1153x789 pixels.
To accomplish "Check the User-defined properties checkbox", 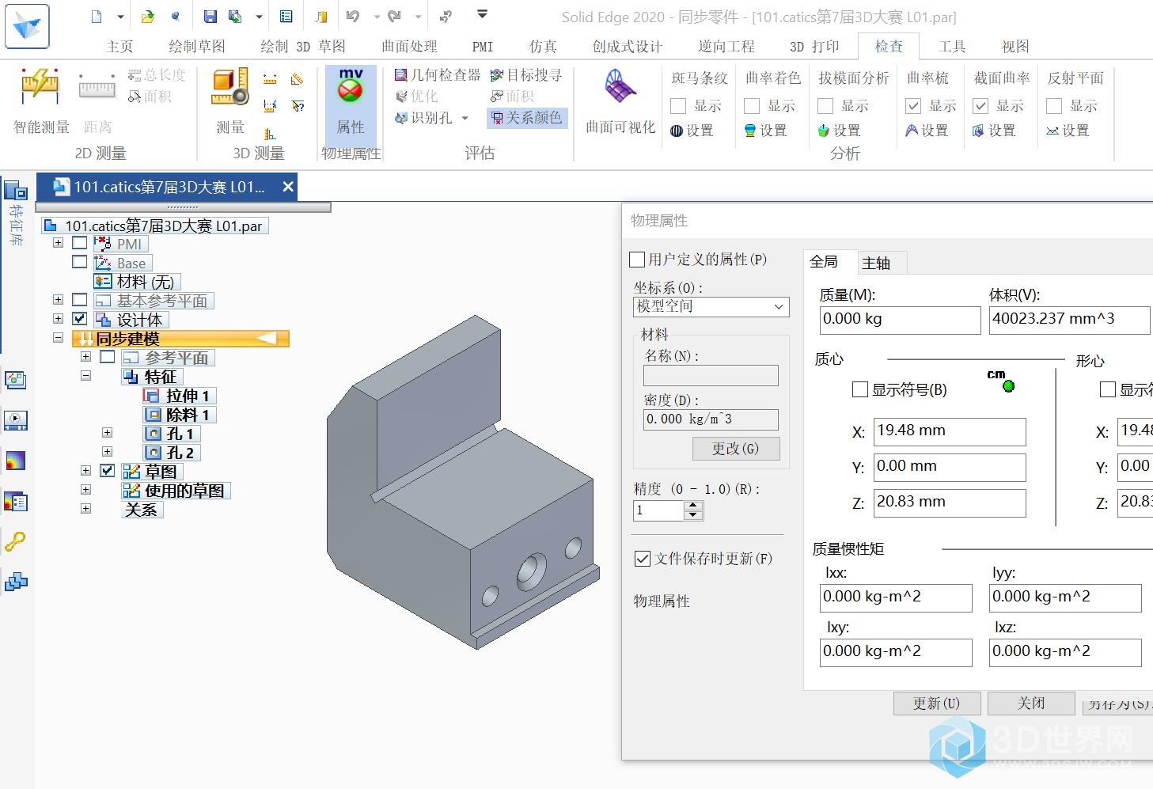I will tap(637, 260).
